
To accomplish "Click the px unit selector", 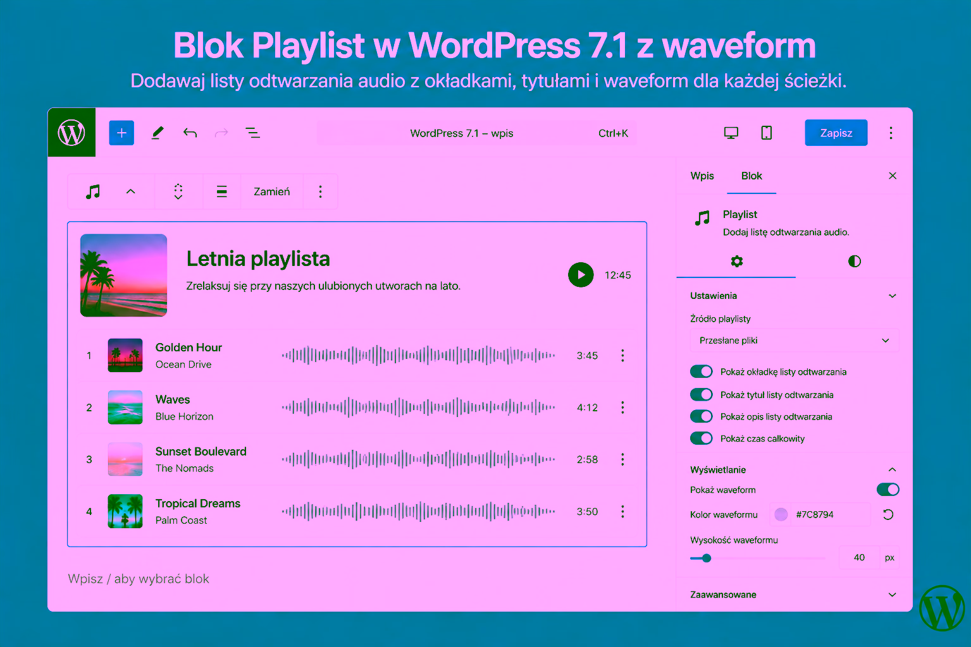I will 889,557.
